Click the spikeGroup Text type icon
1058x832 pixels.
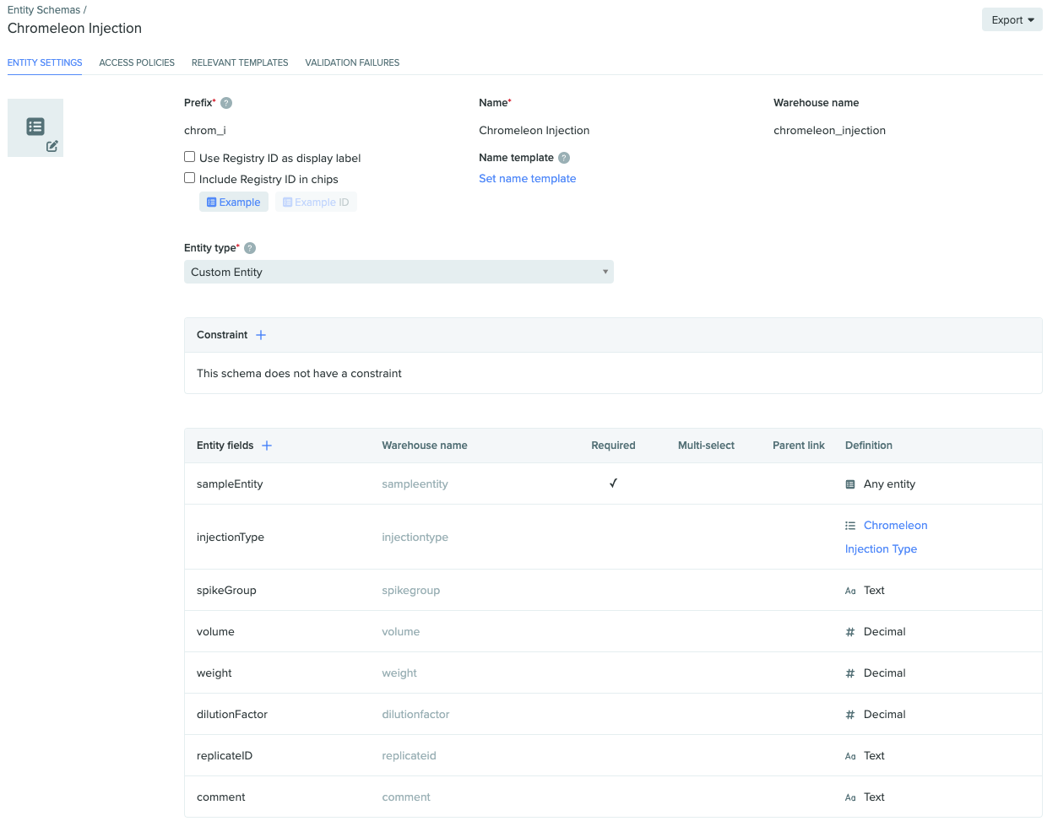[850, 591]
